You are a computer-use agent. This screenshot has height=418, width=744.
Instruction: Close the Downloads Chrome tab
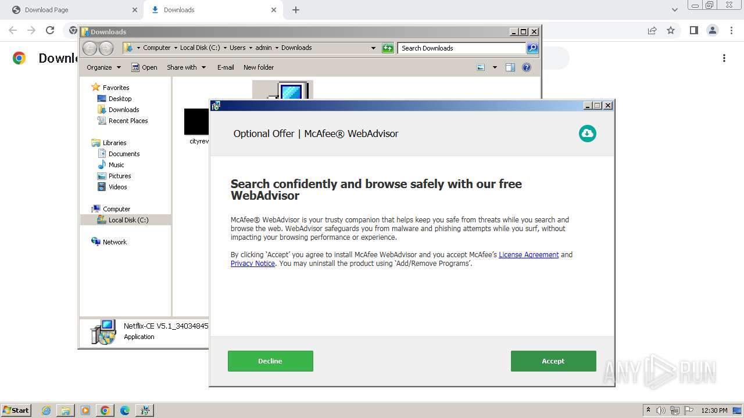274,10
